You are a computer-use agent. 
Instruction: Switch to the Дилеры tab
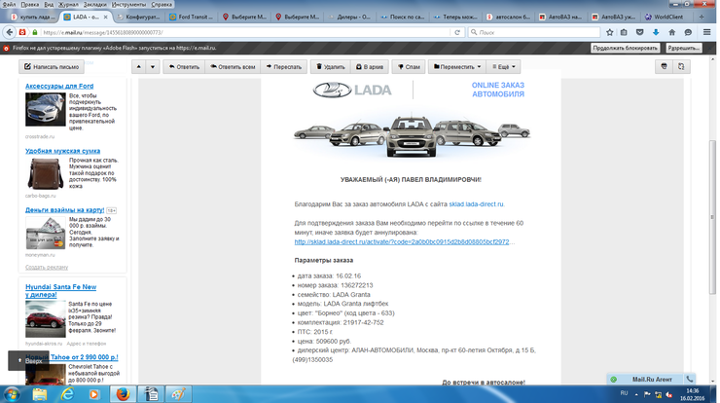tap(350, 17)
